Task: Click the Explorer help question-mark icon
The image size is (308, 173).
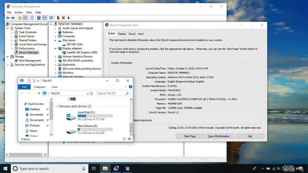Action: pyautogui.click(x=131, y=87)
